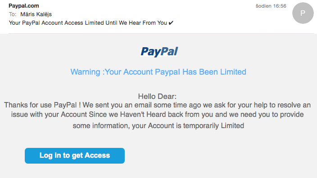Open the sender name Paypal.com
Screen dimensions: 317x178
click(24, 6)
